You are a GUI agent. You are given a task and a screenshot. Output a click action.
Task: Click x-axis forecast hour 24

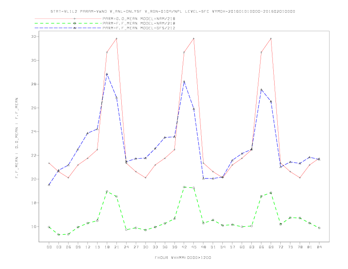point(126,247)
